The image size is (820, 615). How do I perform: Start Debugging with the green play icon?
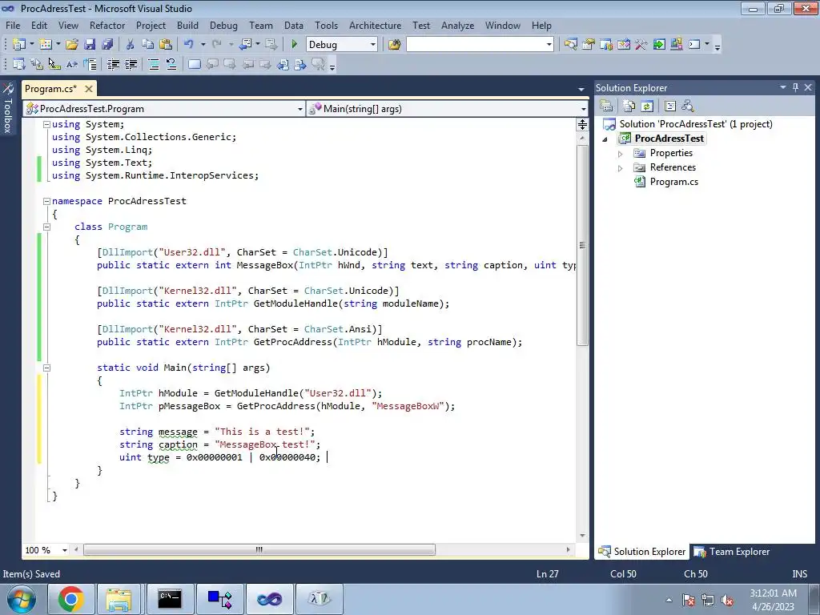[x=294, y=45]
